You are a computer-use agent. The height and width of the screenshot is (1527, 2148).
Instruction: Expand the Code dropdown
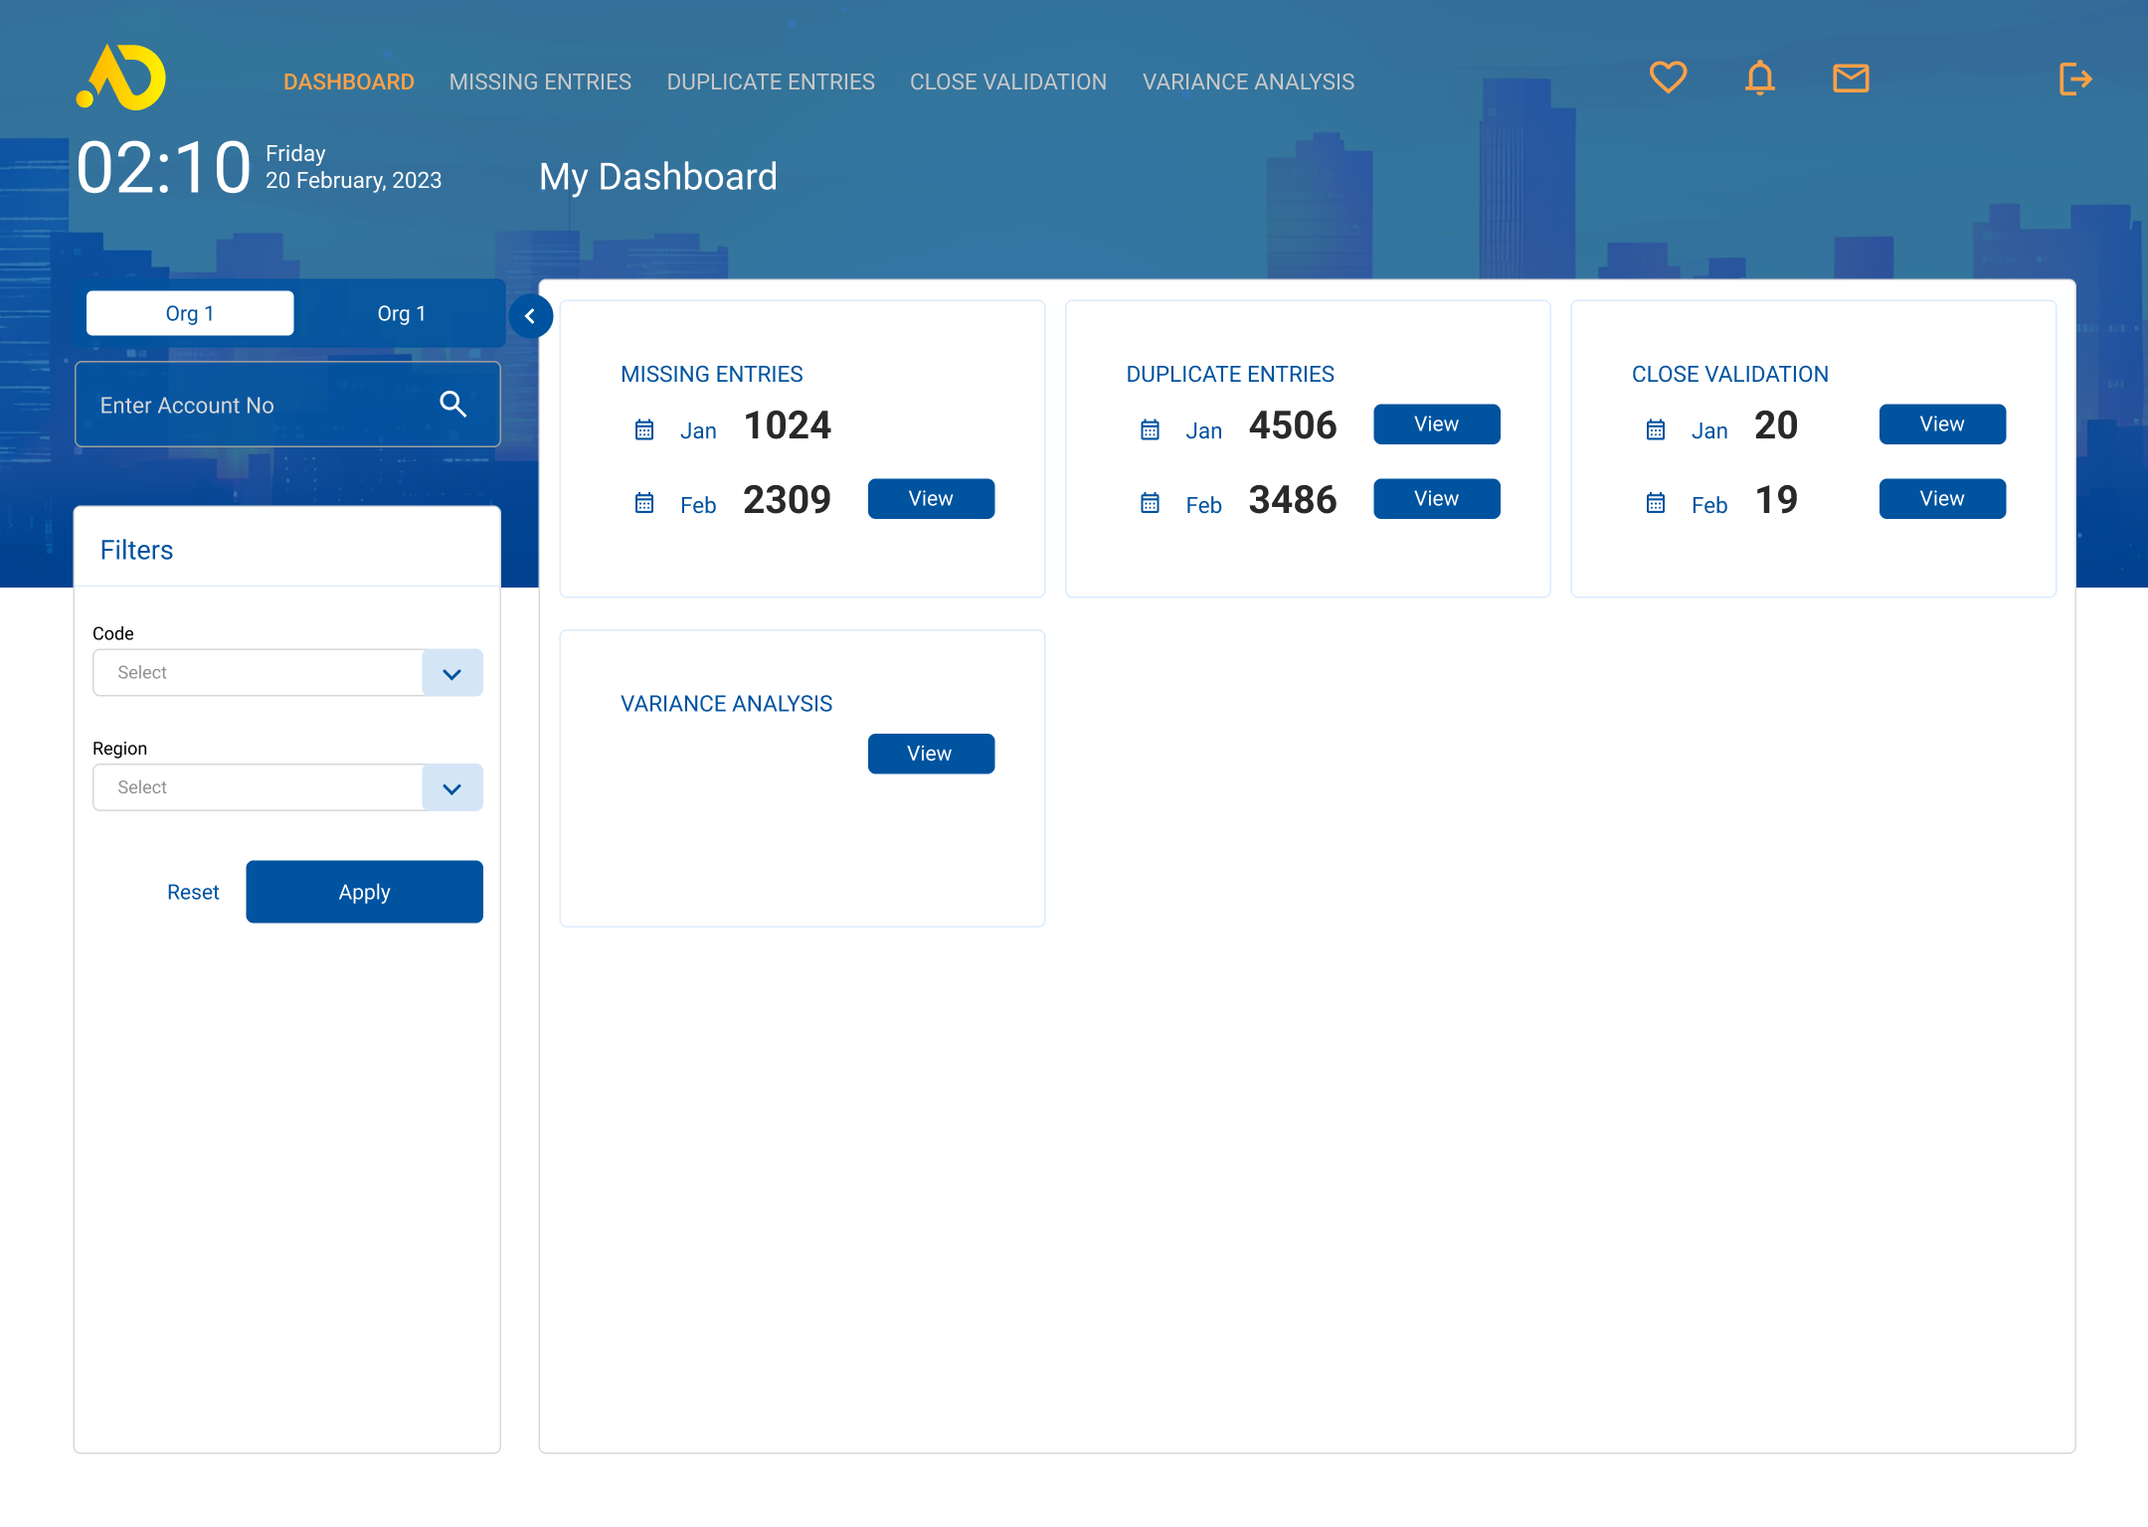(451, 673)
